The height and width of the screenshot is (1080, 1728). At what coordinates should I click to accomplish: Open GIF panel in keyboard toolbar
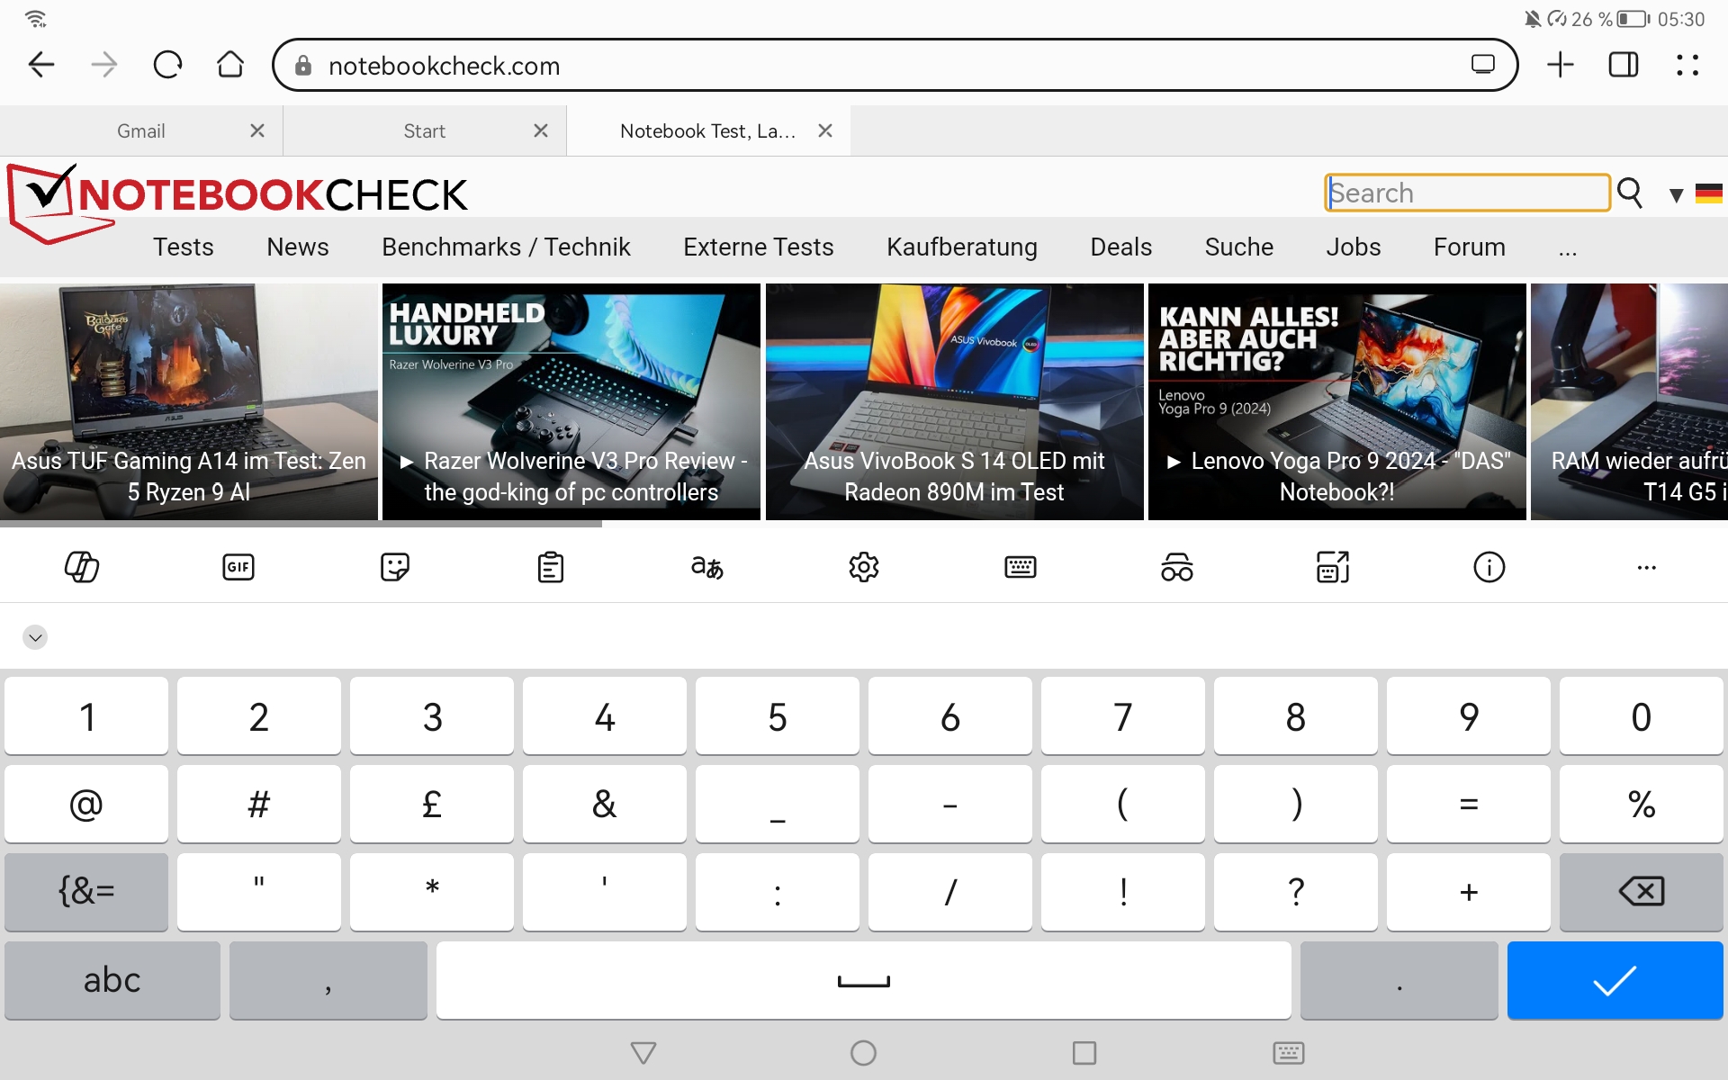[238, 567]
